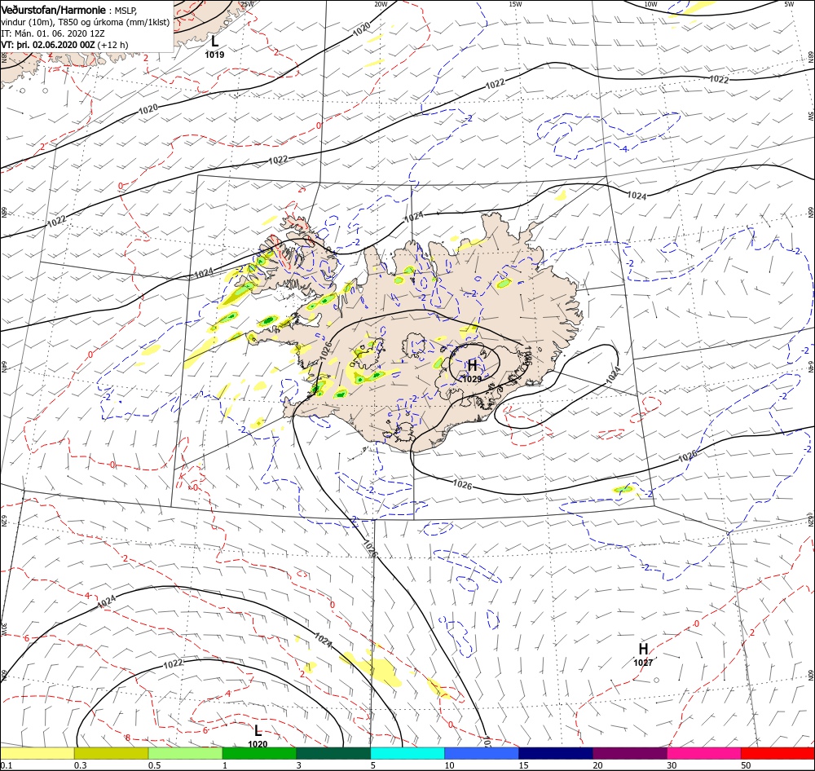Click the legend value "15"

[x=523, y=765]
